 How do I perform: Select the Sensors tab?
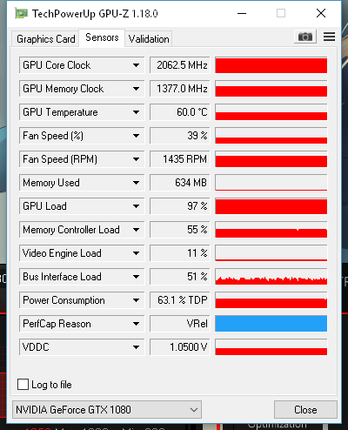tap(102, 37)
